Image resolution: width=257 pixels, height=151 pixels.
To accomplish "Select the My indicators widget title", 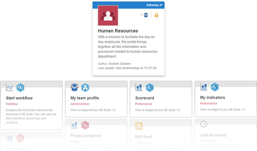I will [x=213, y=97].
